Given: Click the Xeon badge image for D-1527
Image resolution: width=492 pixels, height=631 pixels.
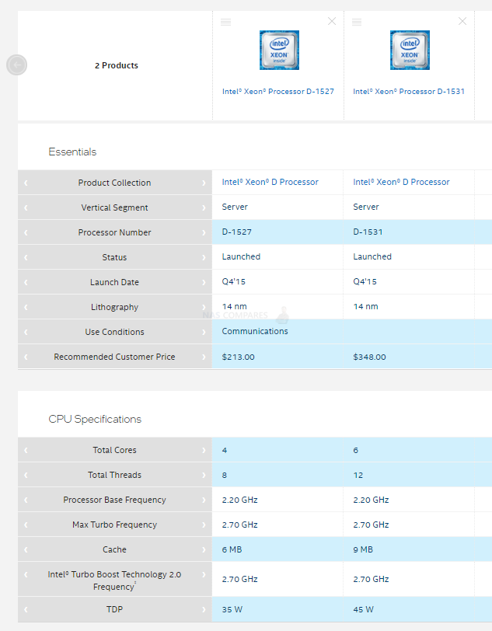Looking at the screenshot, I should click(279, 50).
